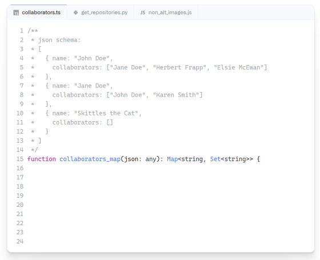
Task: Click the collaborators_map function name
Action: click(90, 159)
